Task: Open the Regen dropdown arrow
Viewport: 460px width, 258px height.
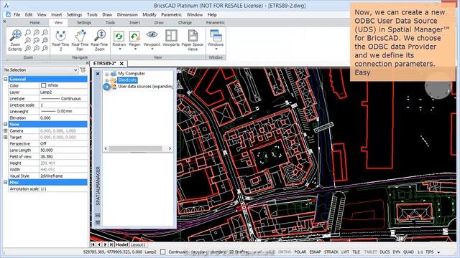Action: click(135, 49)
